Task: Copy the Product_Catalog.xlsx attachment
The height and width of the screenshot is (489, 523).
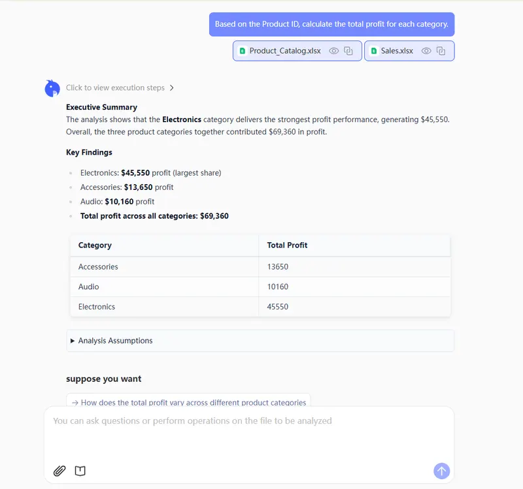Action: click(349, 51)
